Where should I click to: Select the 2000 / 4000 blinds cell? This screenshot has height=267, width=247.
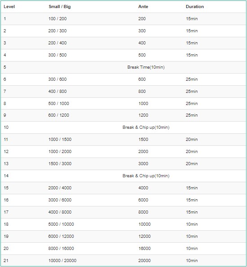(60, 188)
